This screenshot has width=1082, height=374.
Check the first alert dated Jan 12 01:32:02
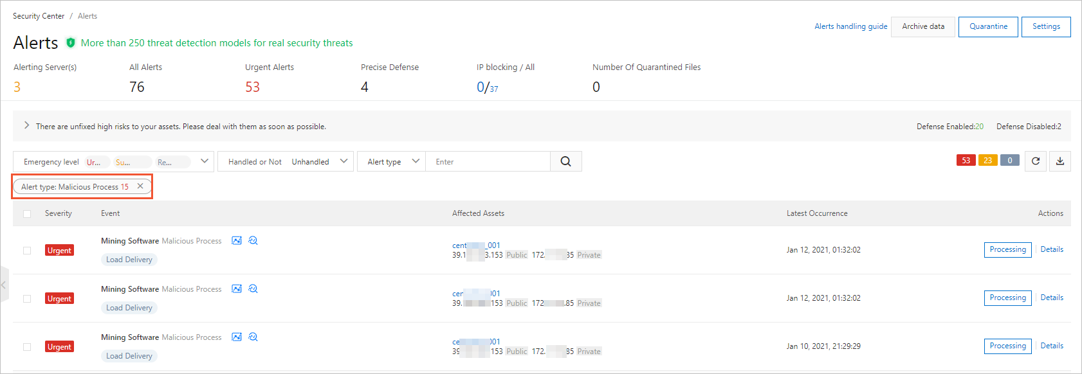pos(27,251)
